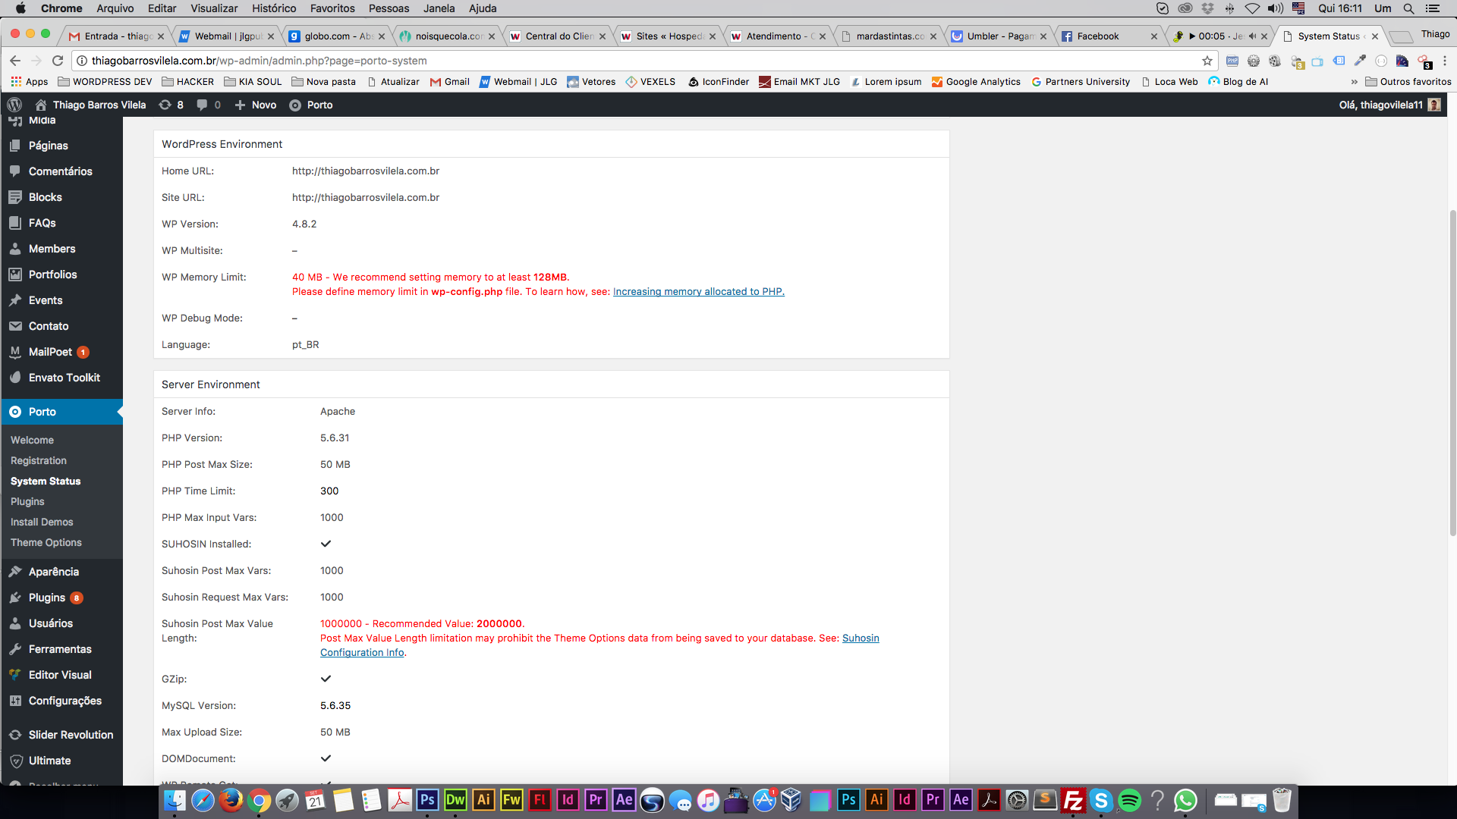Open the Outros favoritos bookmarks folder
This screenshot has width=1457, height=819.
point(1408,82)
